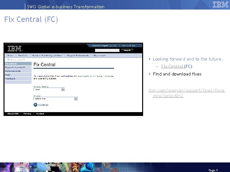Open the Privacy footer link
Screen dimensions: 230x172
click(x=27, y=114)
